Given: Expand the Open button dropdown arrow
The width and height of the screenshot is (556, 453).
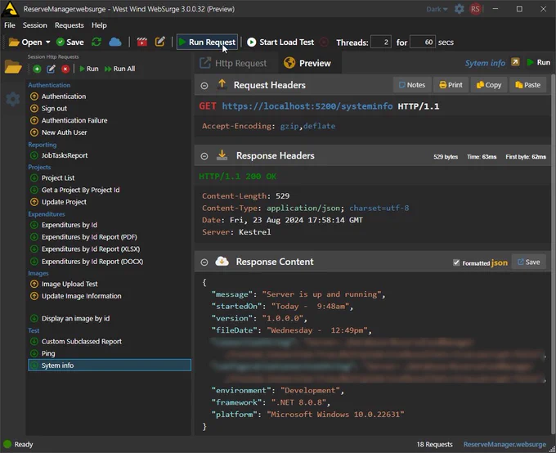Looking at the screenshot, I should tap(48, 42).
